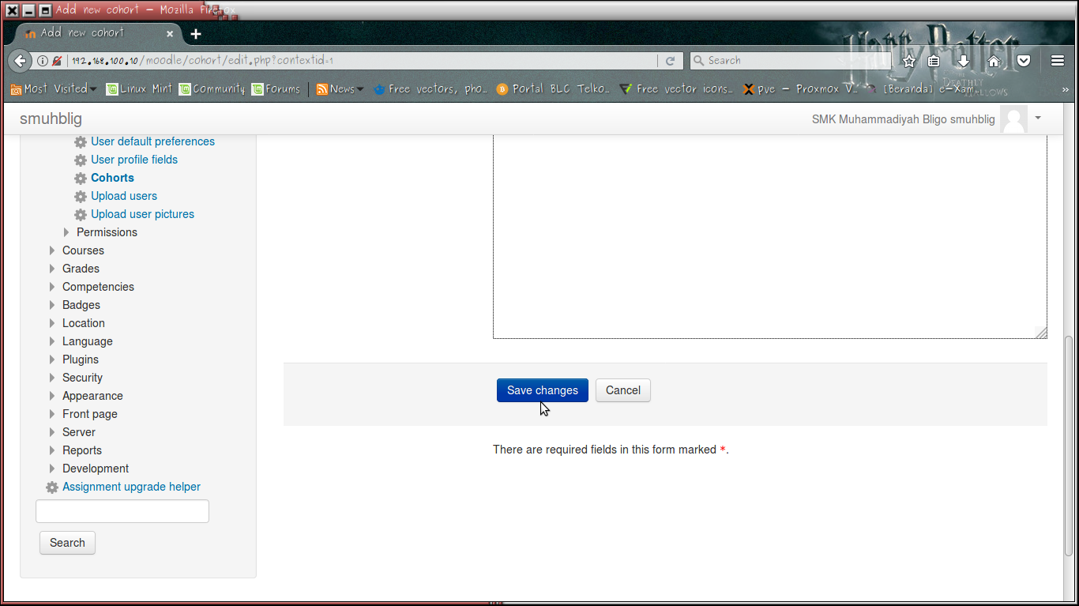Viewport: 1079px width, 606px height.
Task: Open the Most Visited bookmarks folder
Action: (x=54, y=89)
